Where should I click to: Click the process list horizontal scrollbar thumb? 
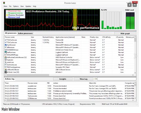click(x=28, y=75)
